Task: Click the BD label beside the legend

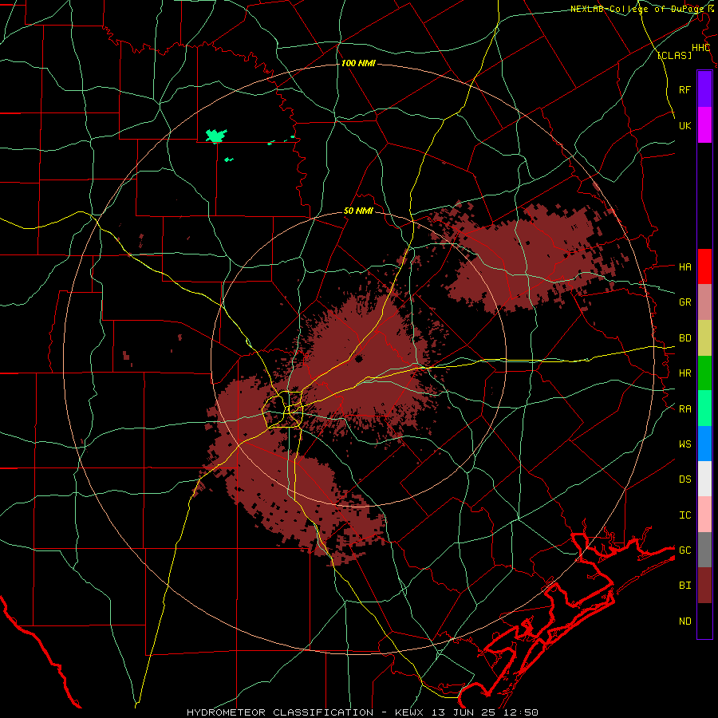Action: (684, 338)
